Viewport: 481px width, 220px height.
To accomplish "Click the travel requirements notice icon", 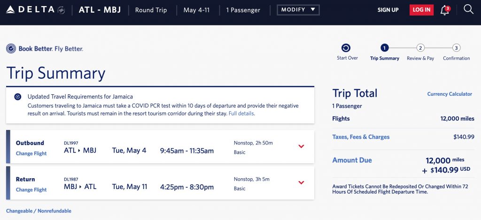I will 18,97.
